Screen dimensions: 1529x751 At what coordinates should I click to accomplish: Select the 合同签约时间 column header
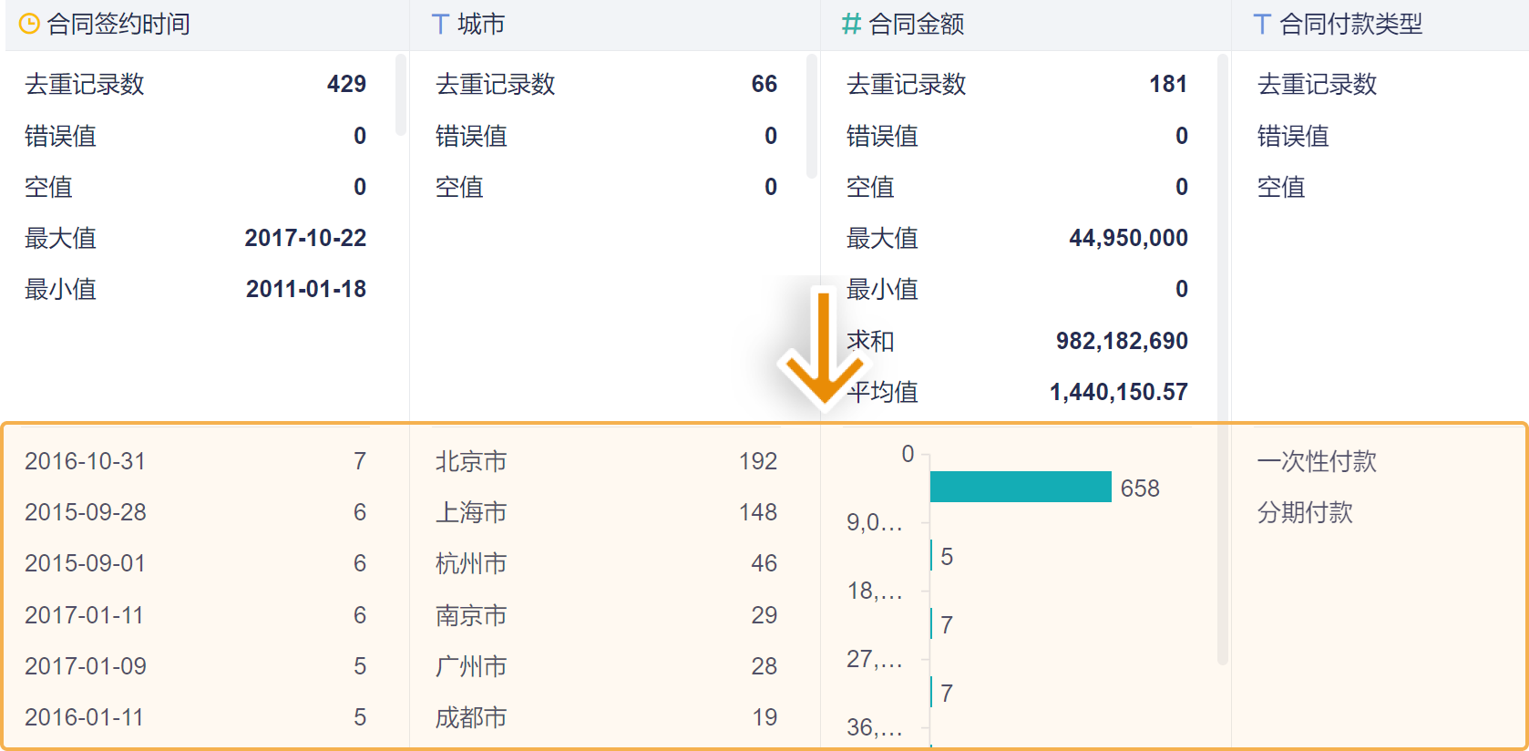coord(118,25)
